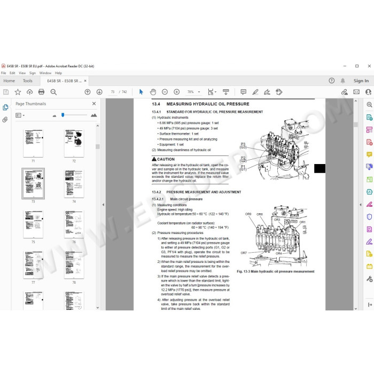Go to previous page arrow
This screenshot has width=374, height=374.
coord(88,92)
